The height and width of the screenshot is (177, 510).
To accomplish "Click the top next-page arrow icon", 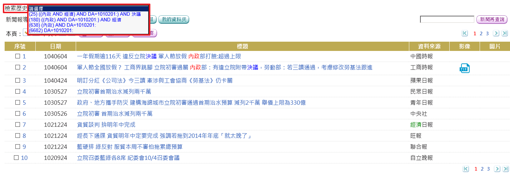I will (x=496, y=33).
